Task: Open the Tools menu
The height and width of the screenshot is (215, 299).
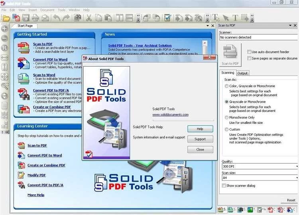Action: pyautogui.click(x=61, y=10)
